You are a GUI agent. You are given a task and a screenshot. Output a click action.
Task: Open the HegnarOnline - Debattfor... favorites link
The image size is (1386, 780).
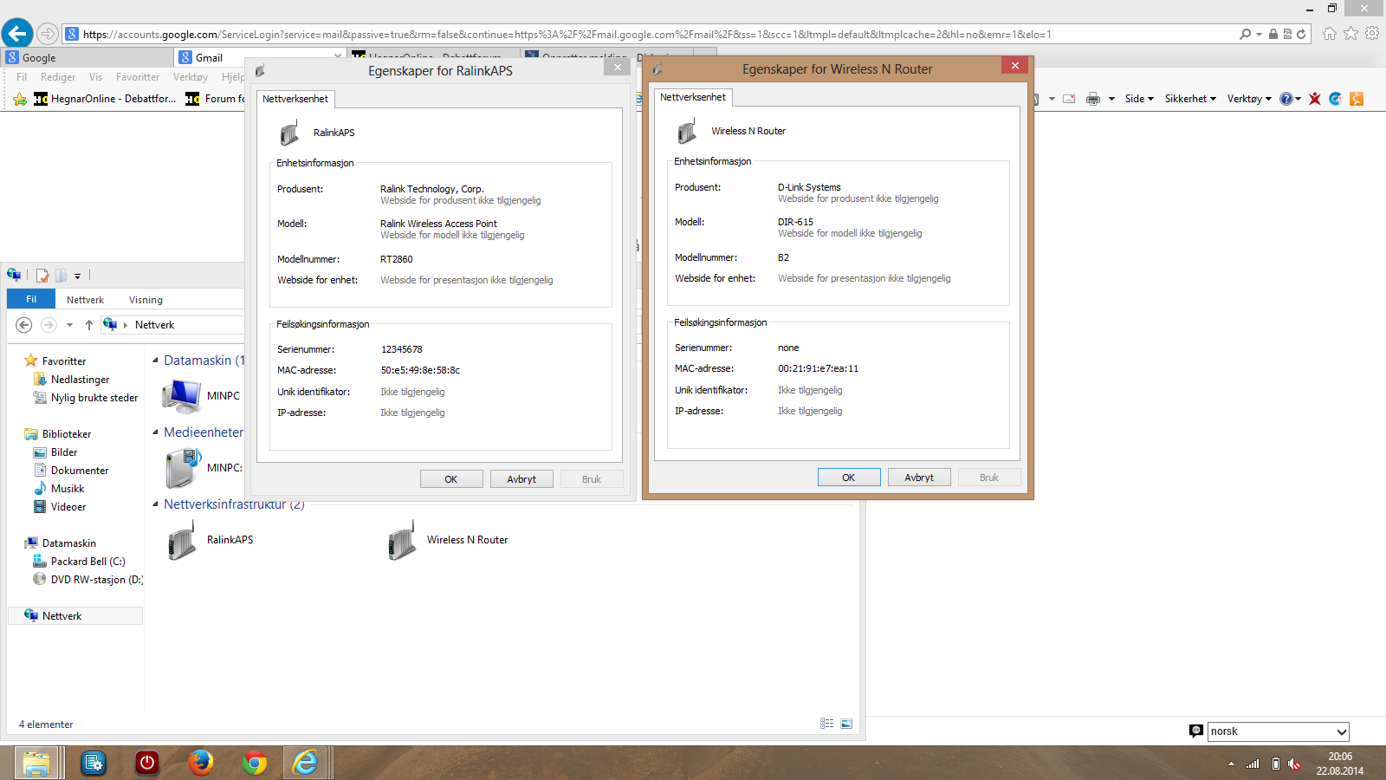(x=105, y=99)
